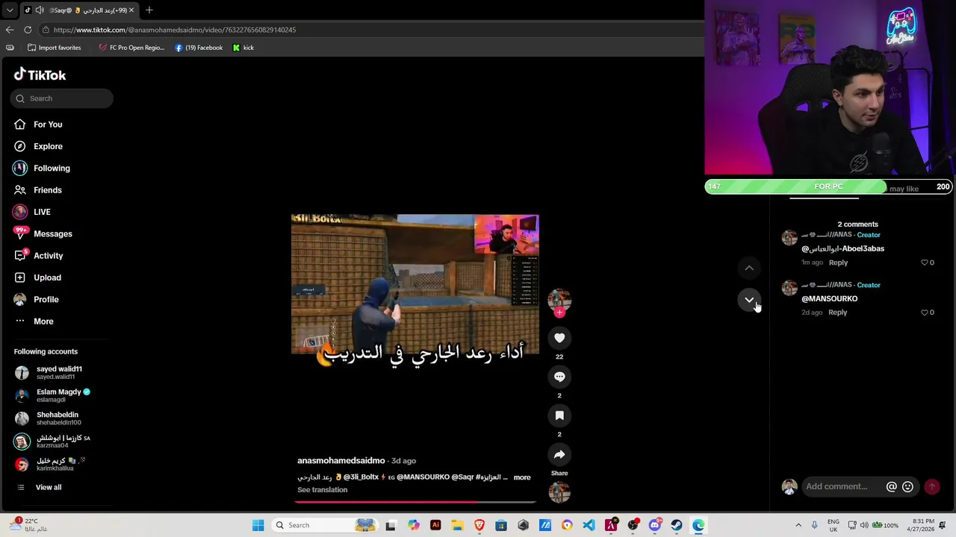Open Profile in the sidebar
Image resolution: width=956 pixels, height=537 pixels.
click(x=46, y=299)
